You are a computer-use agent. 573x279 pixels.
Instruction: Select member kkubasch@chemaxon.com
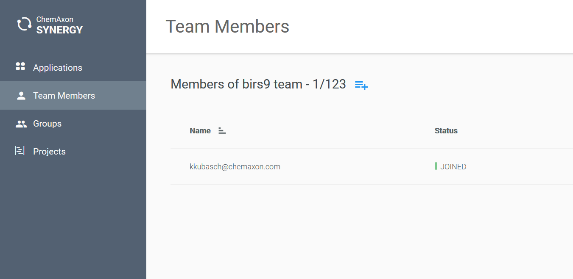[235, 167]
